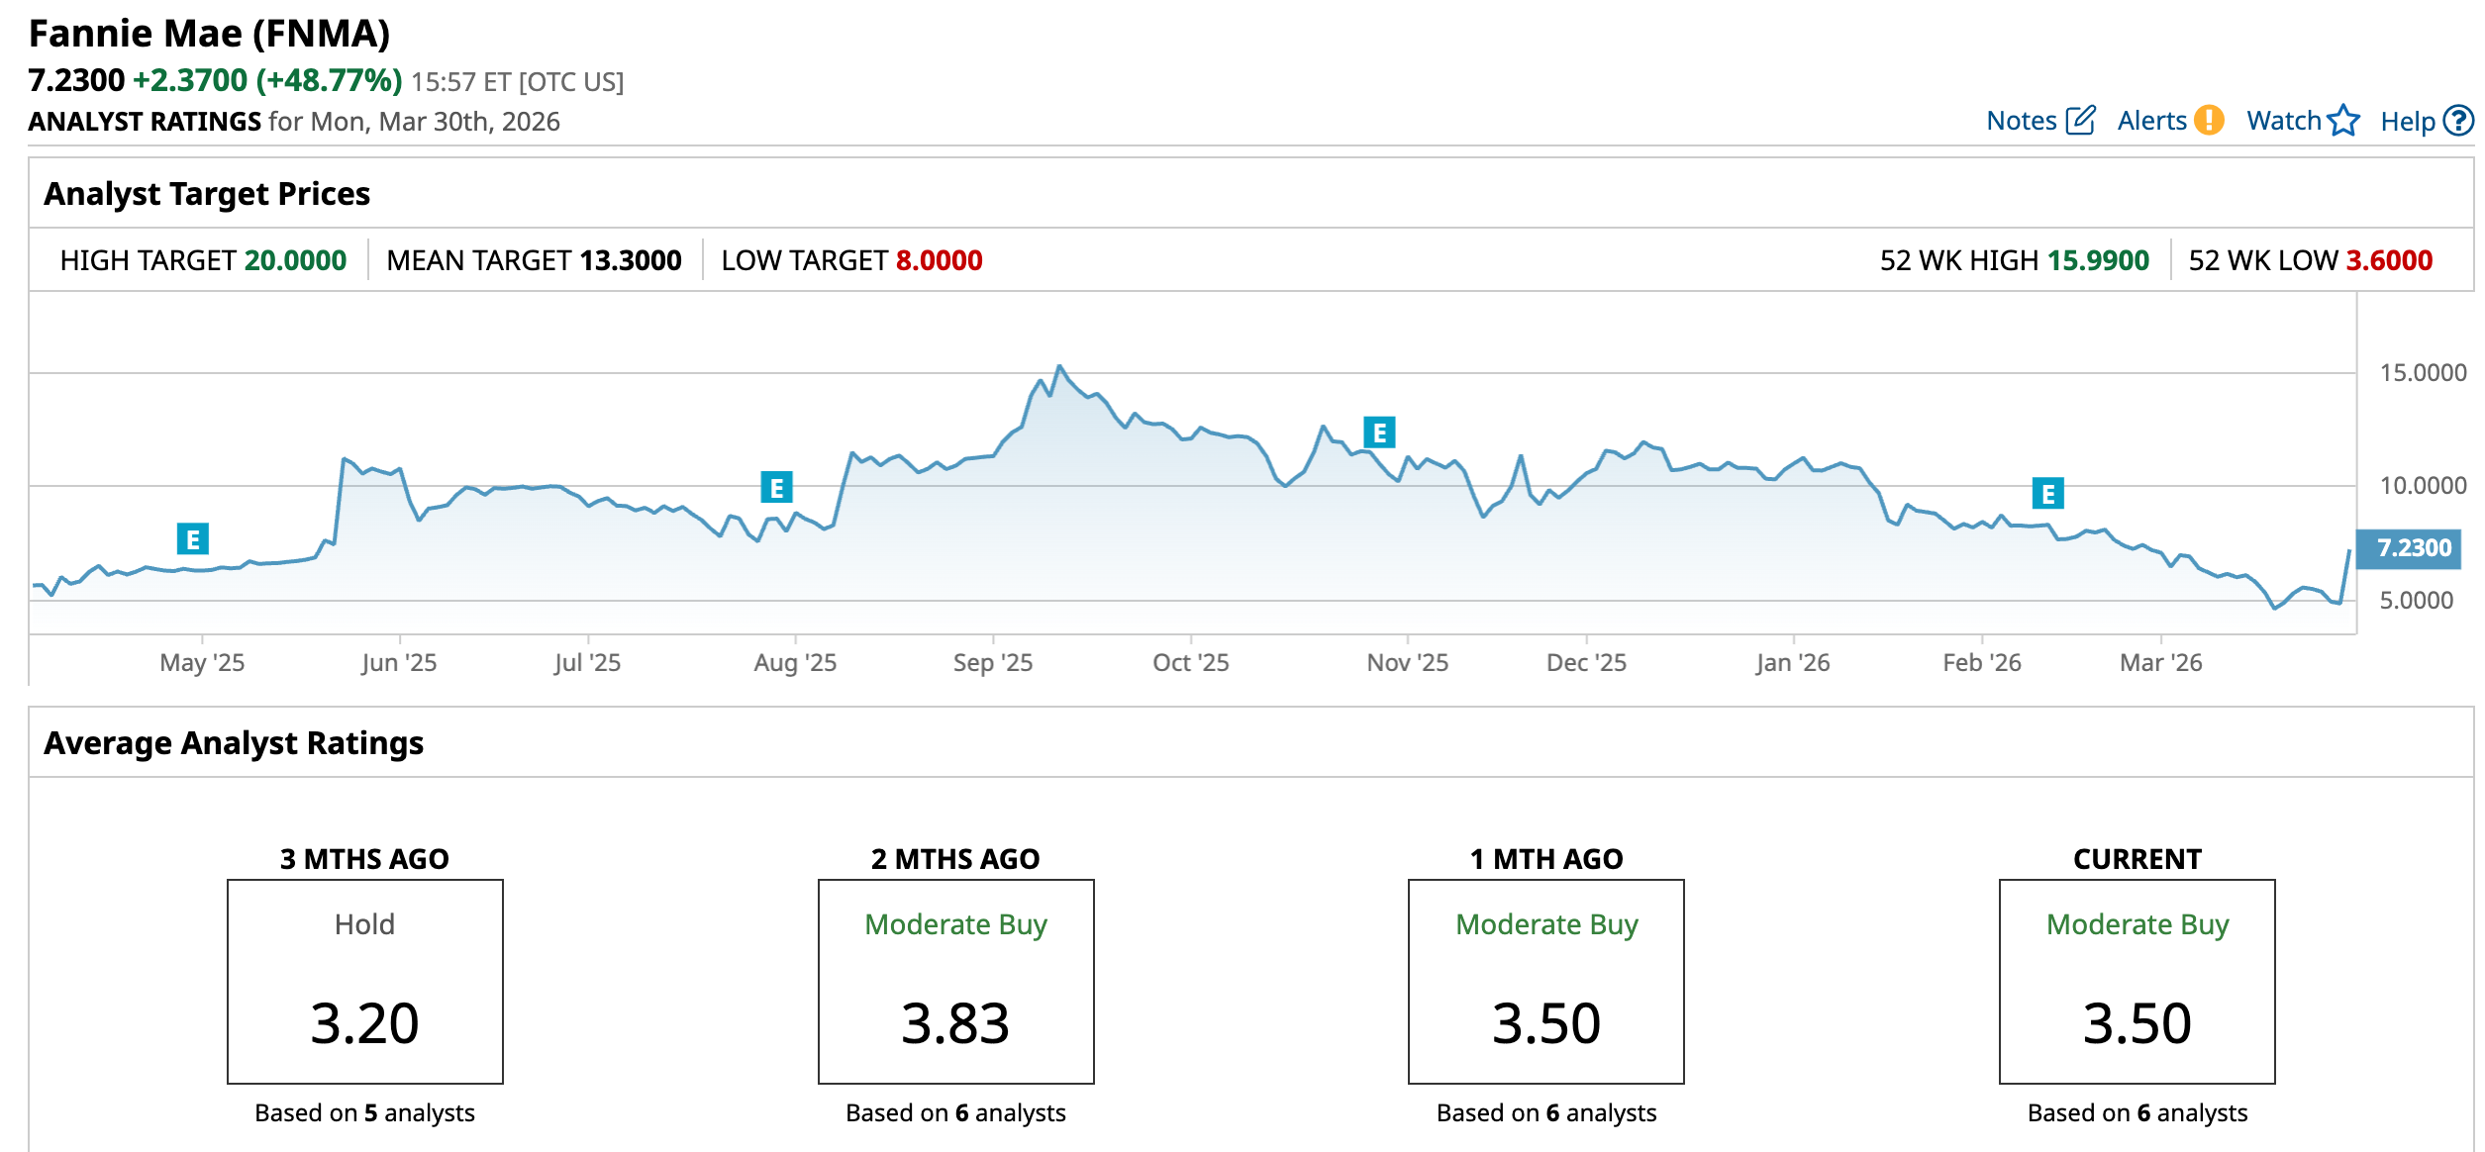Open the Notes link
2485x1152 pixels.
2021,121
